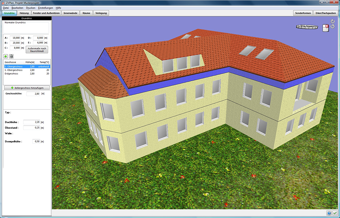
Task: Click the ZVPlan application icon in title bar
Action: 3,3
